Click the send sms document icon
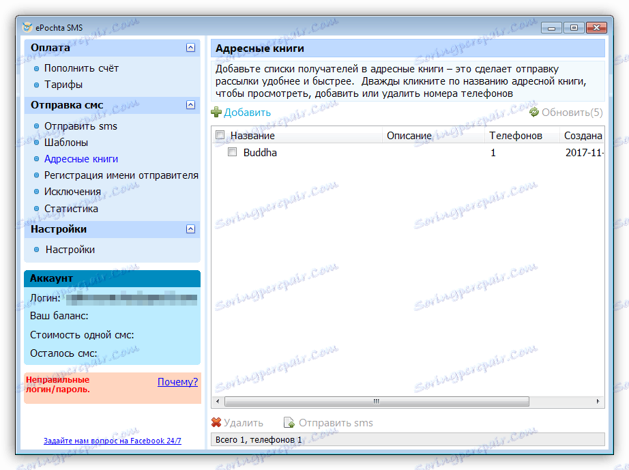629x470 pixels. (289, 422)
